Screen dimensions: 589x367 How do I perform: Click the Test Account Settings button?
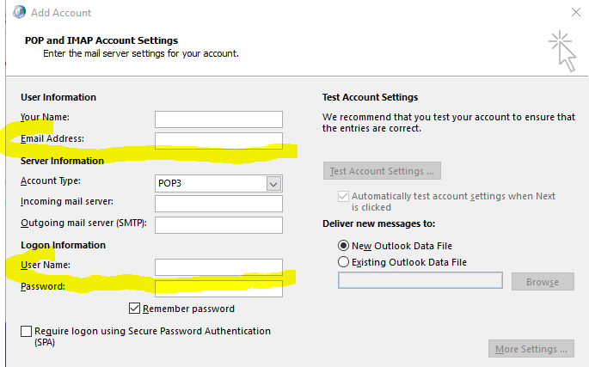(382, 171)
